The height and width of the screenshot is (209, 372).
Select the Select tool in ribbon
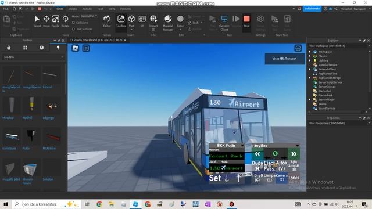[37, 21]
